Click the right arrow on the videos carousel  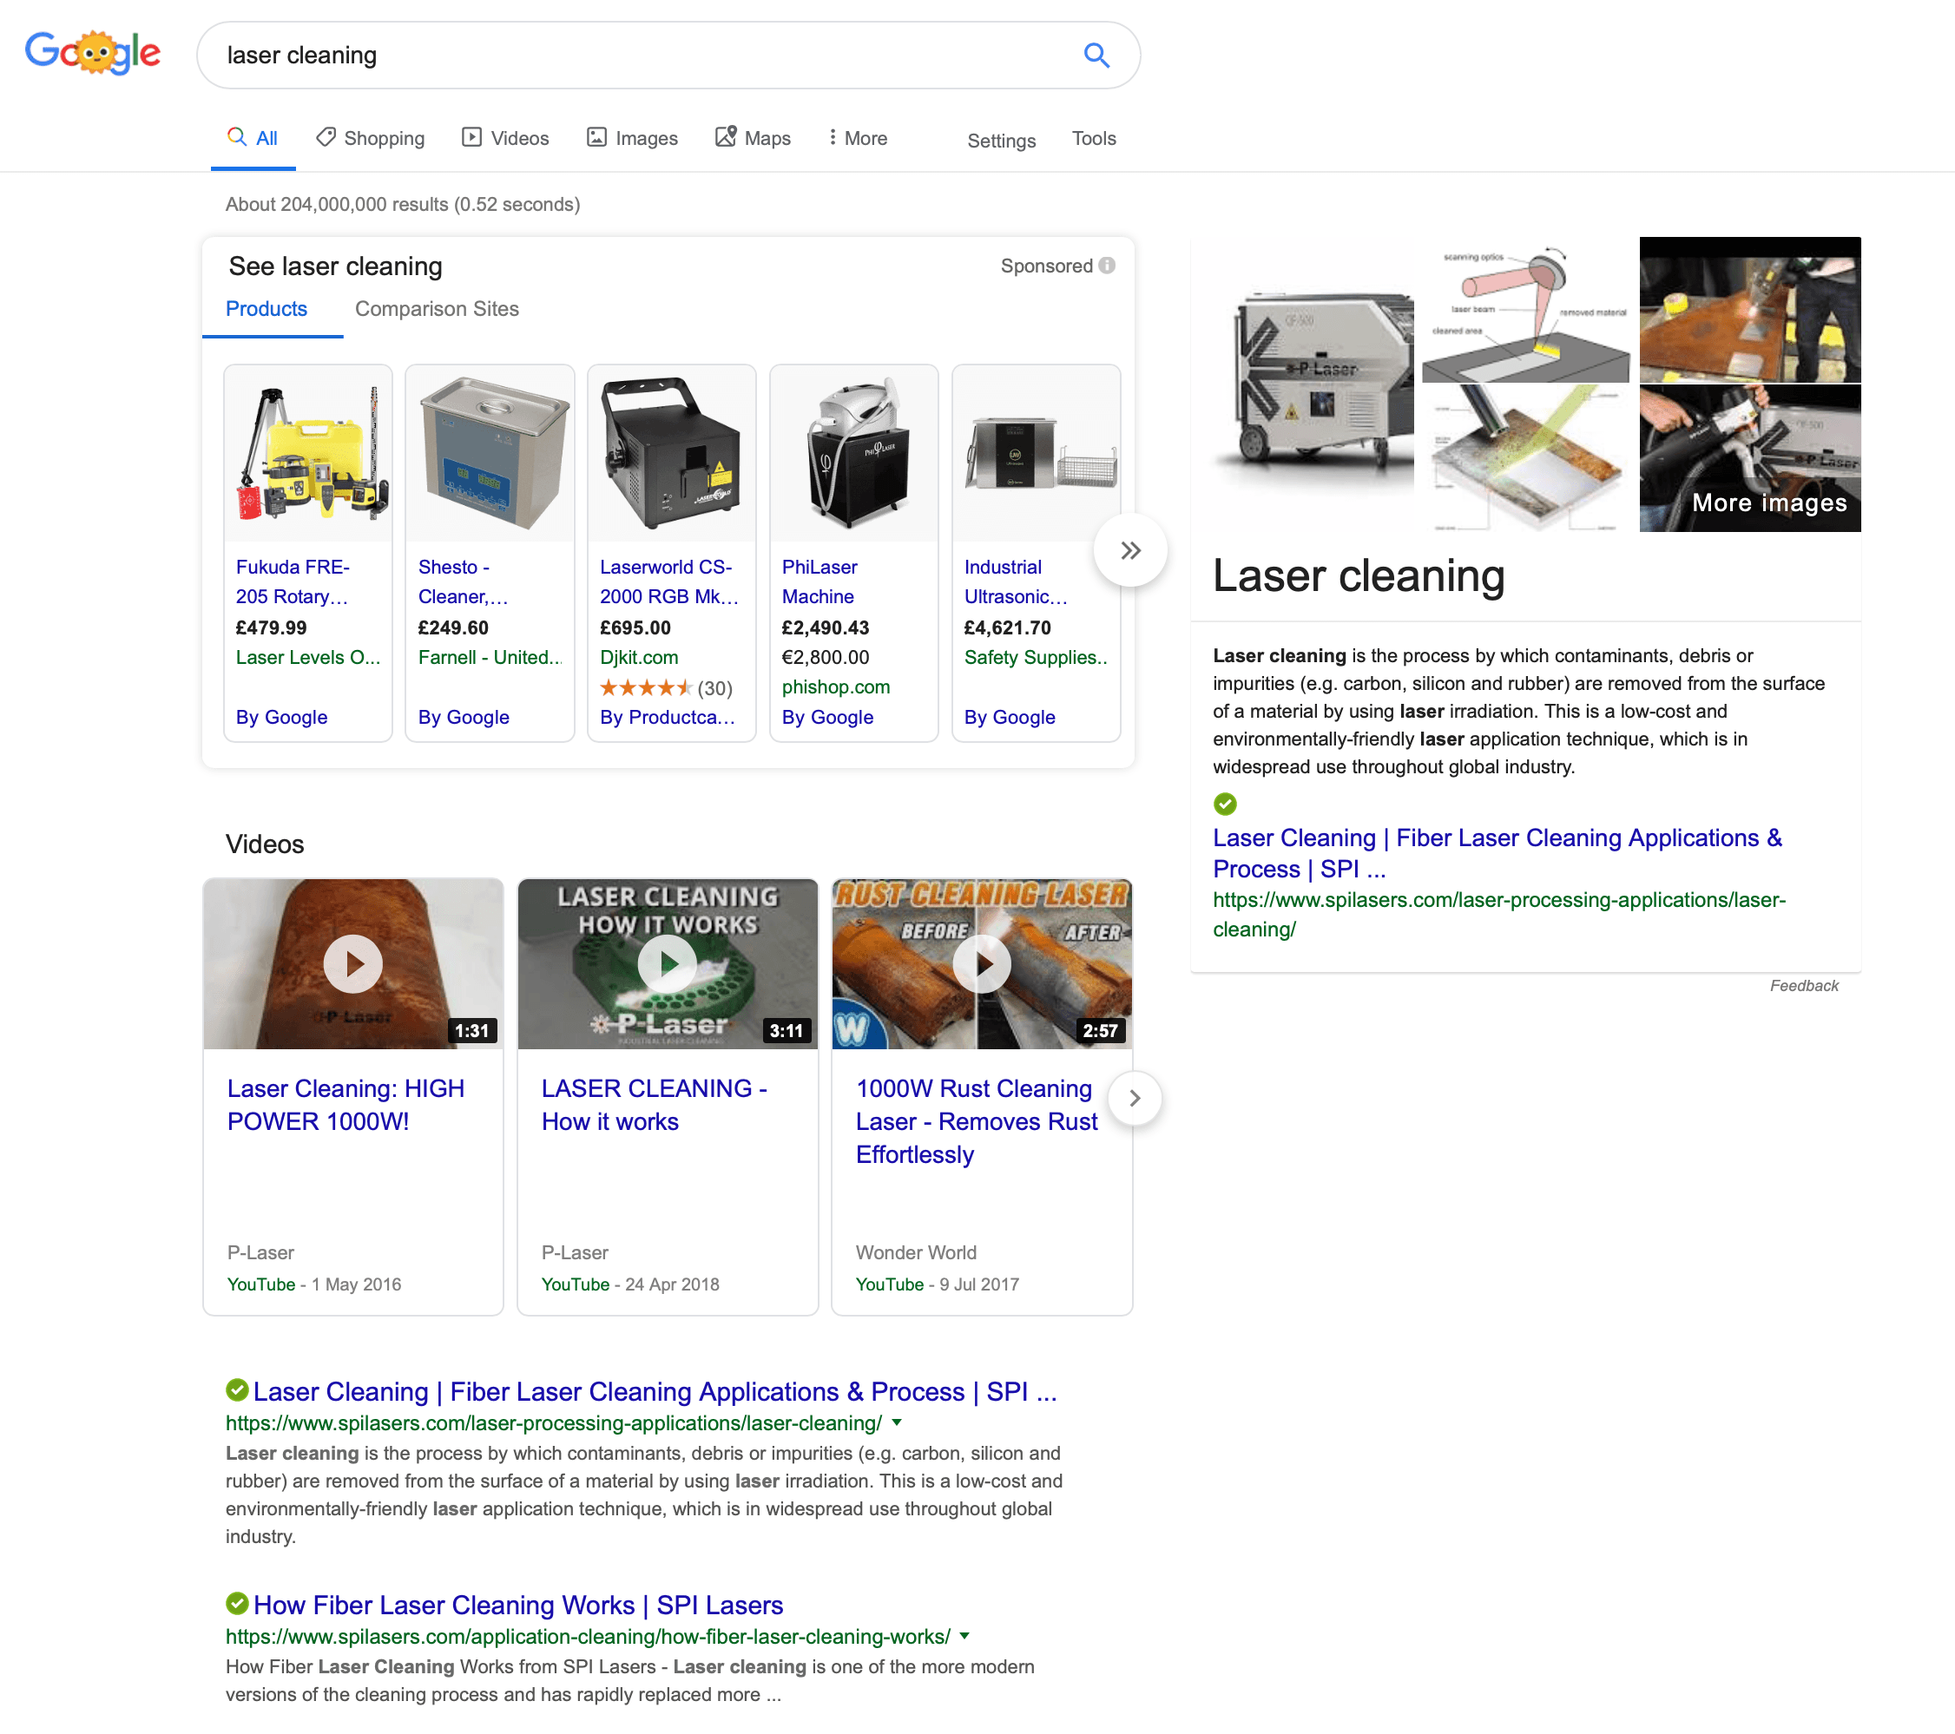1135,1098
